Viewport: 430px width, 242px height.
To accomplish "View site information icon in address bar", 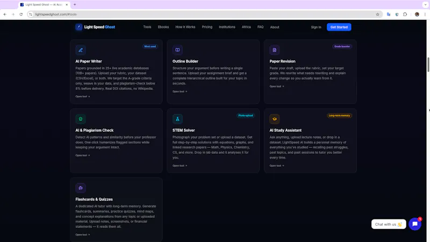I will point(31,15).
